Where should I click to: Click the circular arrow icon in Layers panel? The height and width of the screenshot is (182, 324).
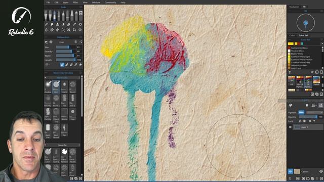[x=290, y=105]
